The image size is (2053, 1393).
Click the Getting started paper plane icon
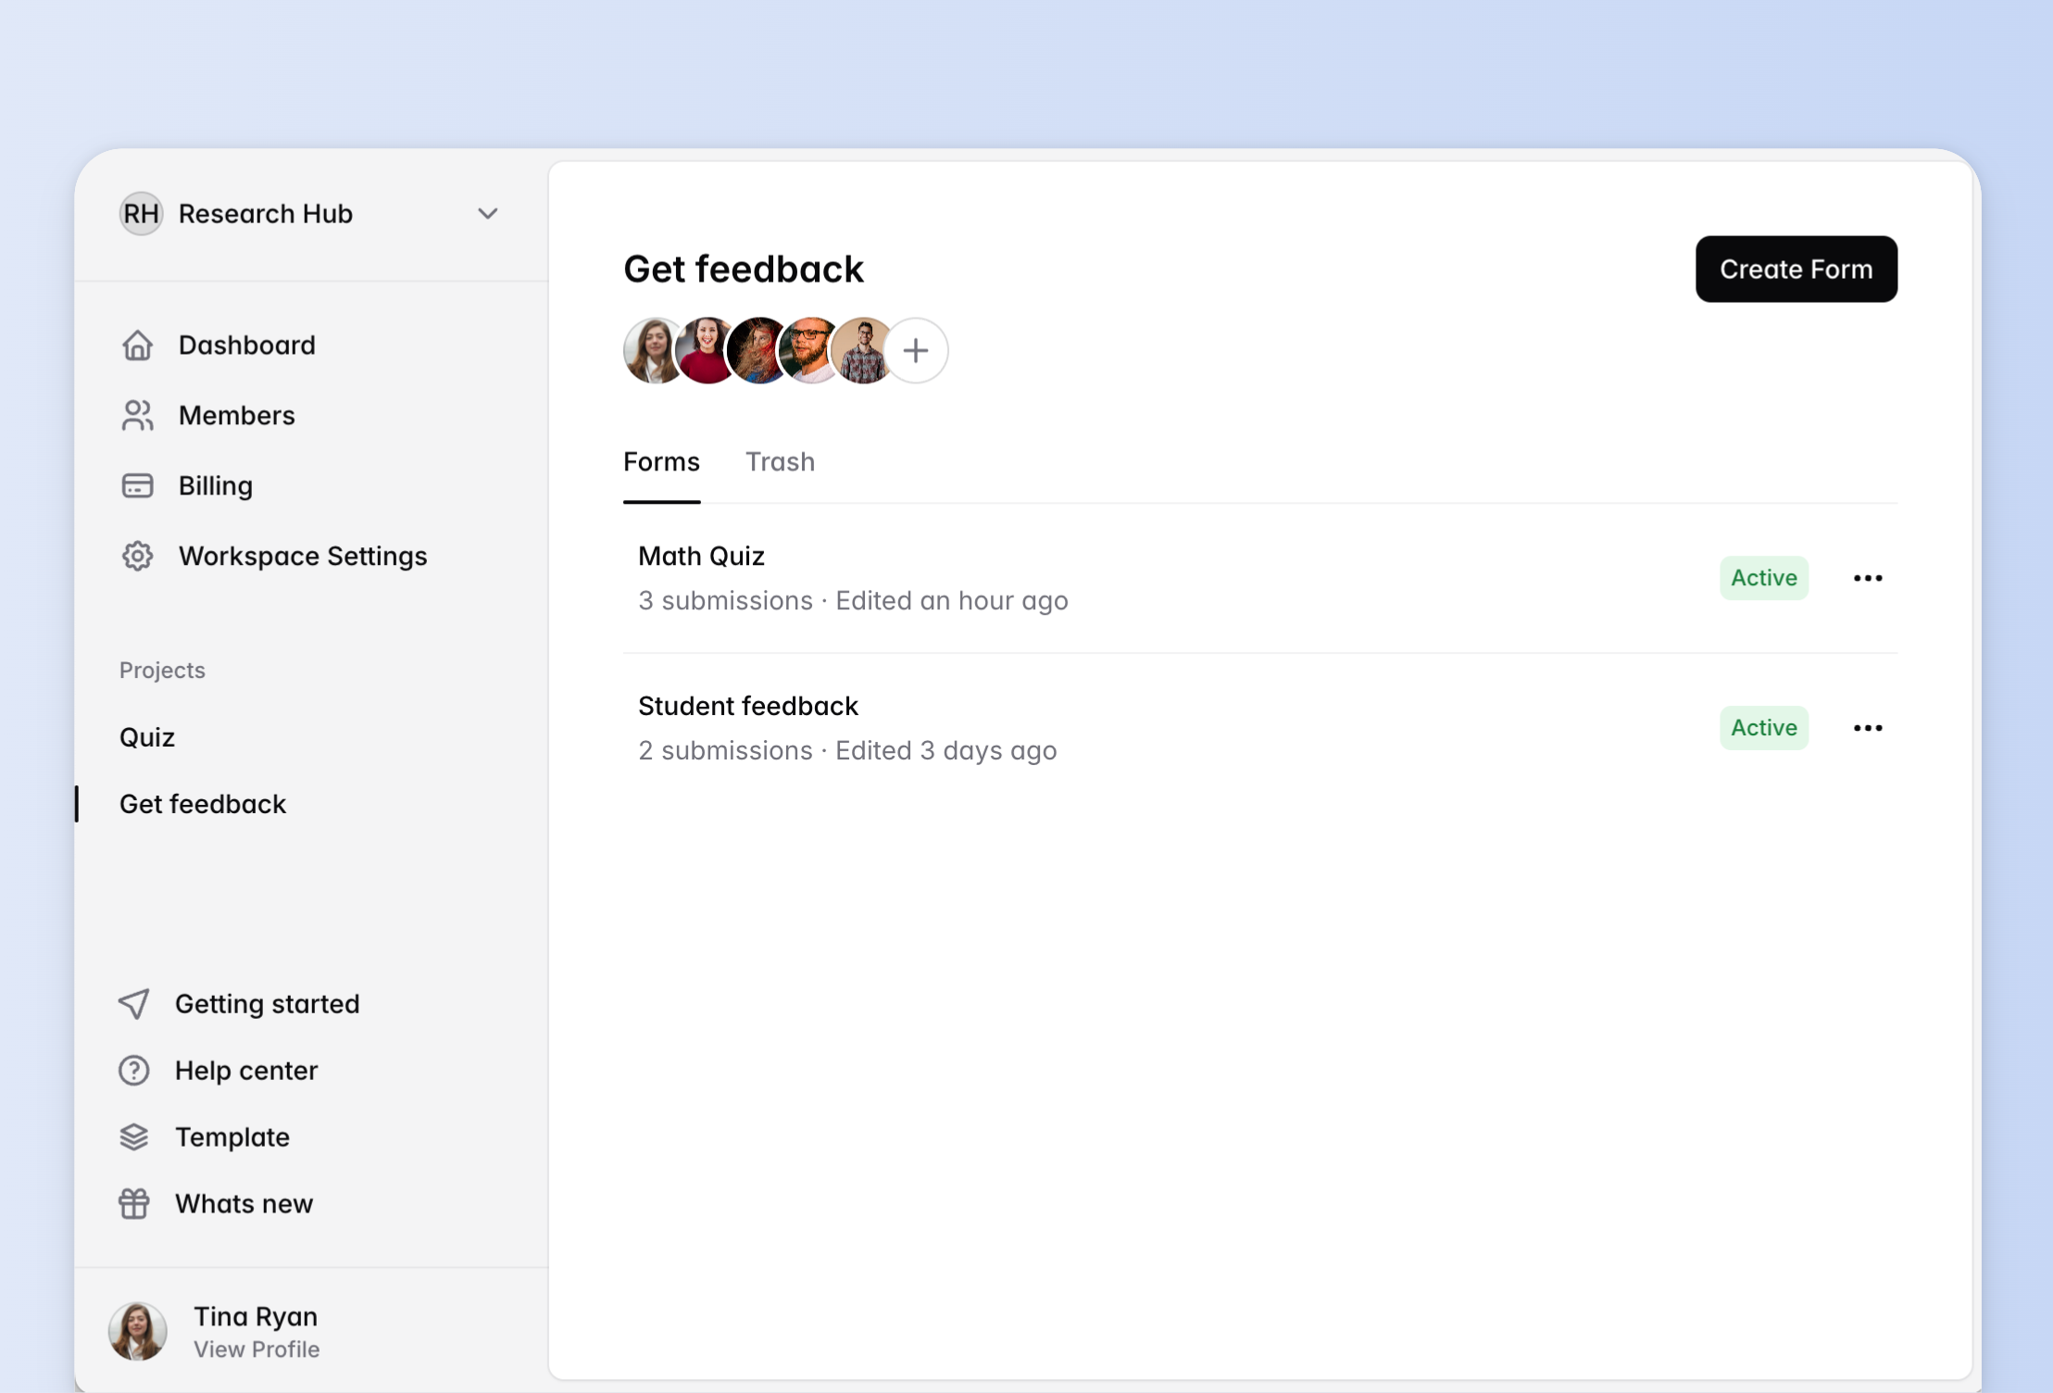click(133, 1004)
